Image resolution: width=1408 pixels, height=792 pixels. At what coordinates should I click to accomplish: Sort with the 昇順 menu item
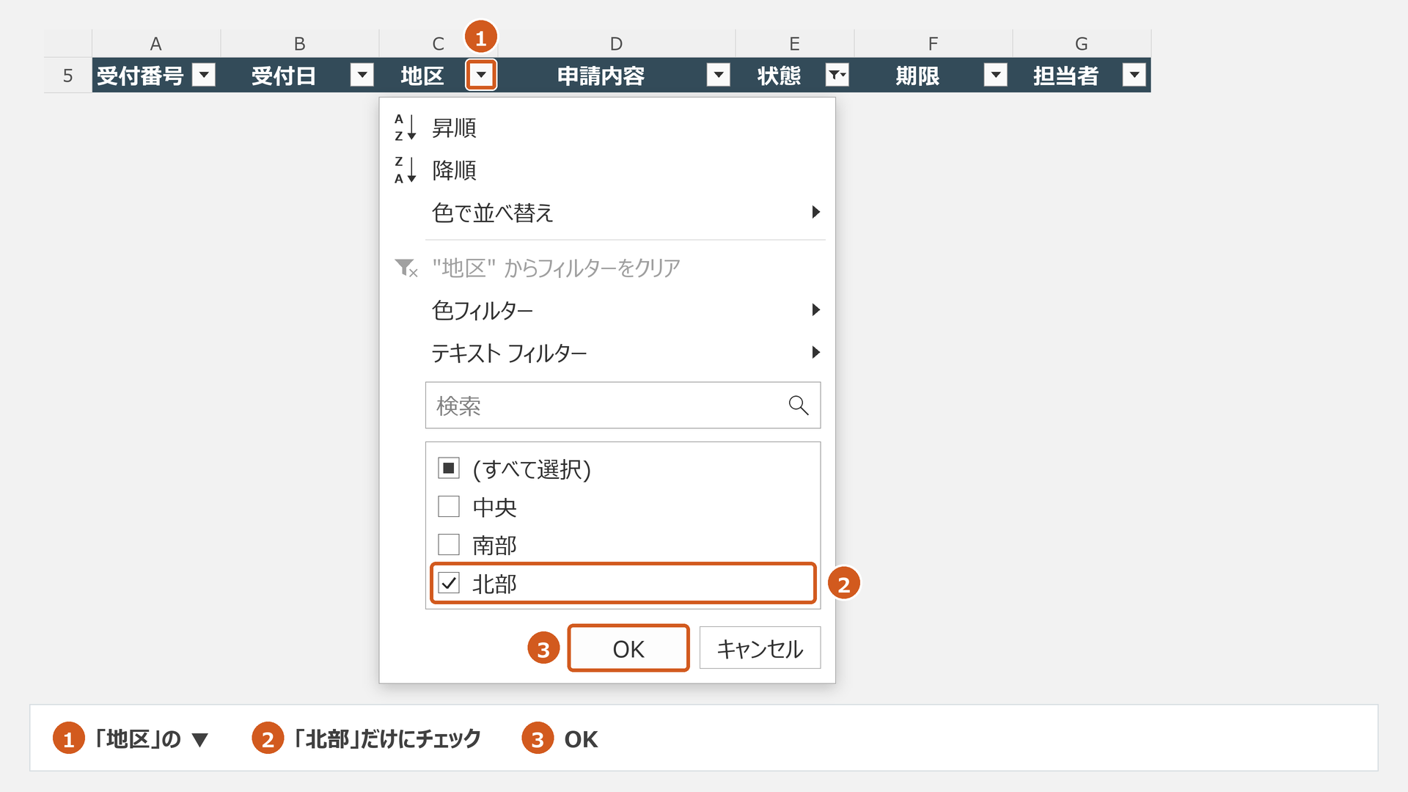tap(607, 128)
